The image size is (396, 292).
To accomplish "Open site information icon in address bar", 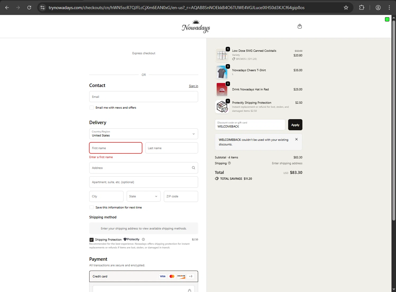I will (43, 8).
